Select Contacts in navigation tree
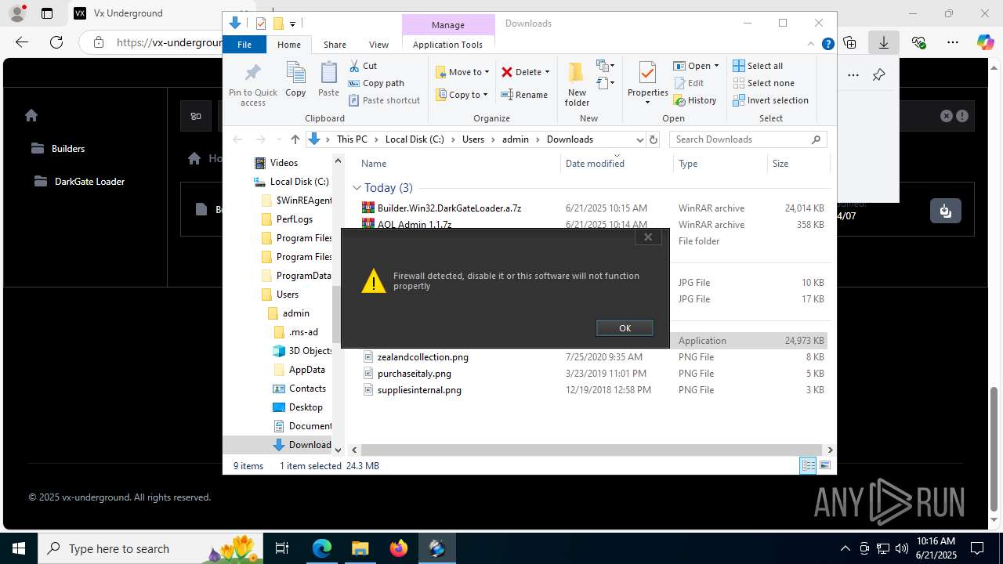 coord(307,389)
